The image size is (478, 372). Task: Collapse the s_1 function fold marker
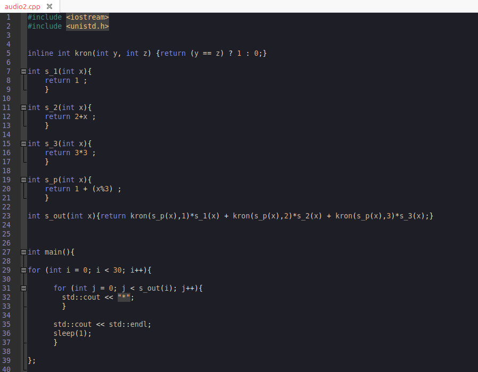tap(23, 72)
